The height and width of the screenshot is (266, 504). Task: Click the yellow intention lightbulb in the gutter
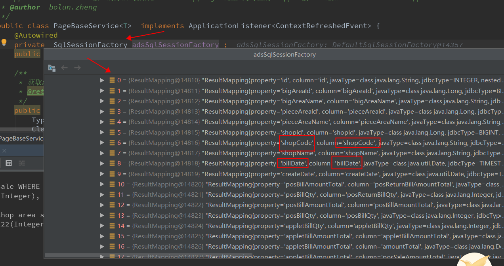(x=4, y=42)
